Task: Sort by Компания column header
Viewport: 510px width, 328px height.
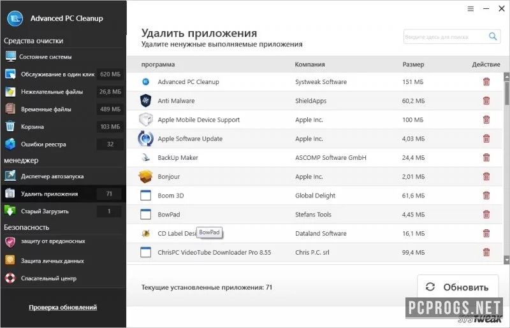Action: point(310,64)
